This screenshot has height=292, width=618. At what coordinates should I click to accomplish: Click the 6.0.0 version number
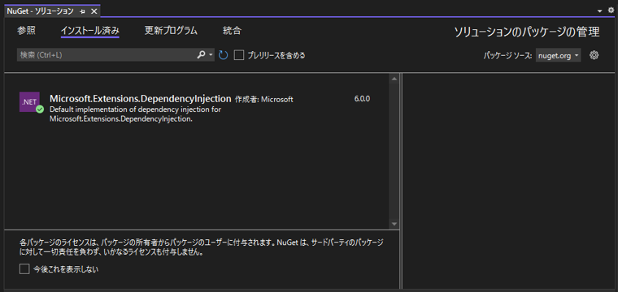[x=362, y=99]
